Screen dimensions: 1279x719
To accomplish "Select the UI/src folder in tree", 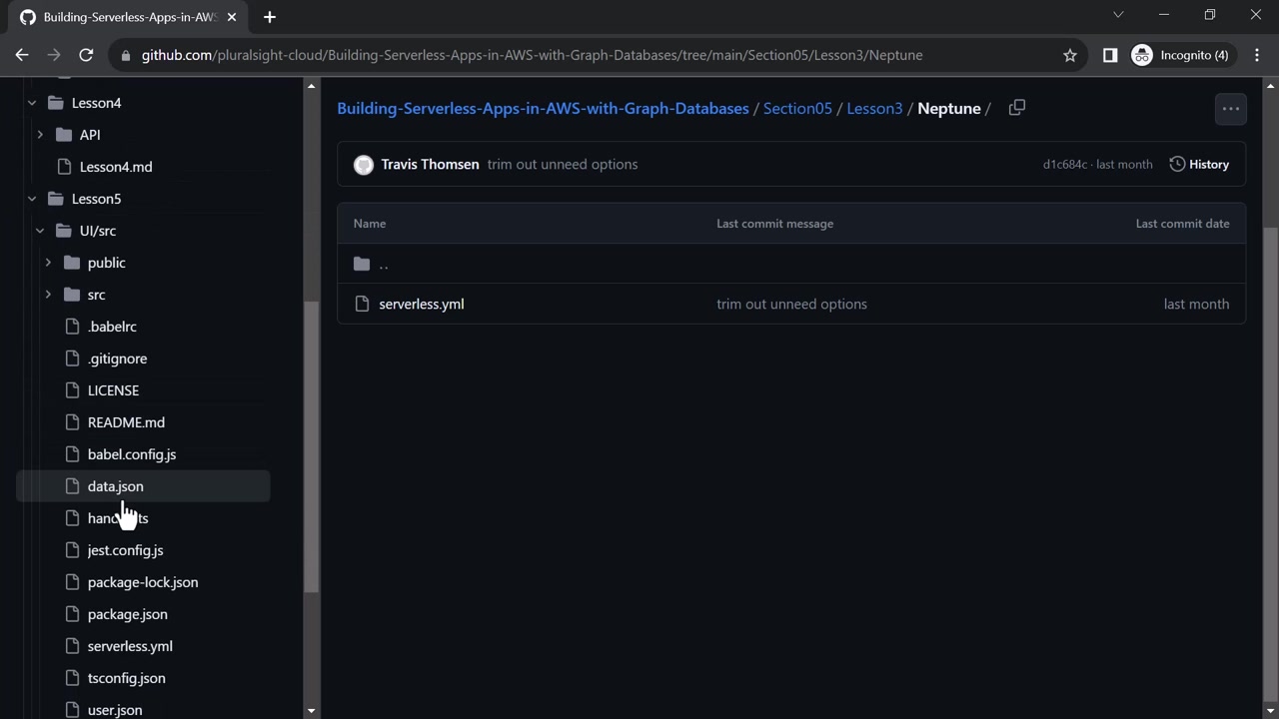I will pyautogui.click(x=98, y=231).
